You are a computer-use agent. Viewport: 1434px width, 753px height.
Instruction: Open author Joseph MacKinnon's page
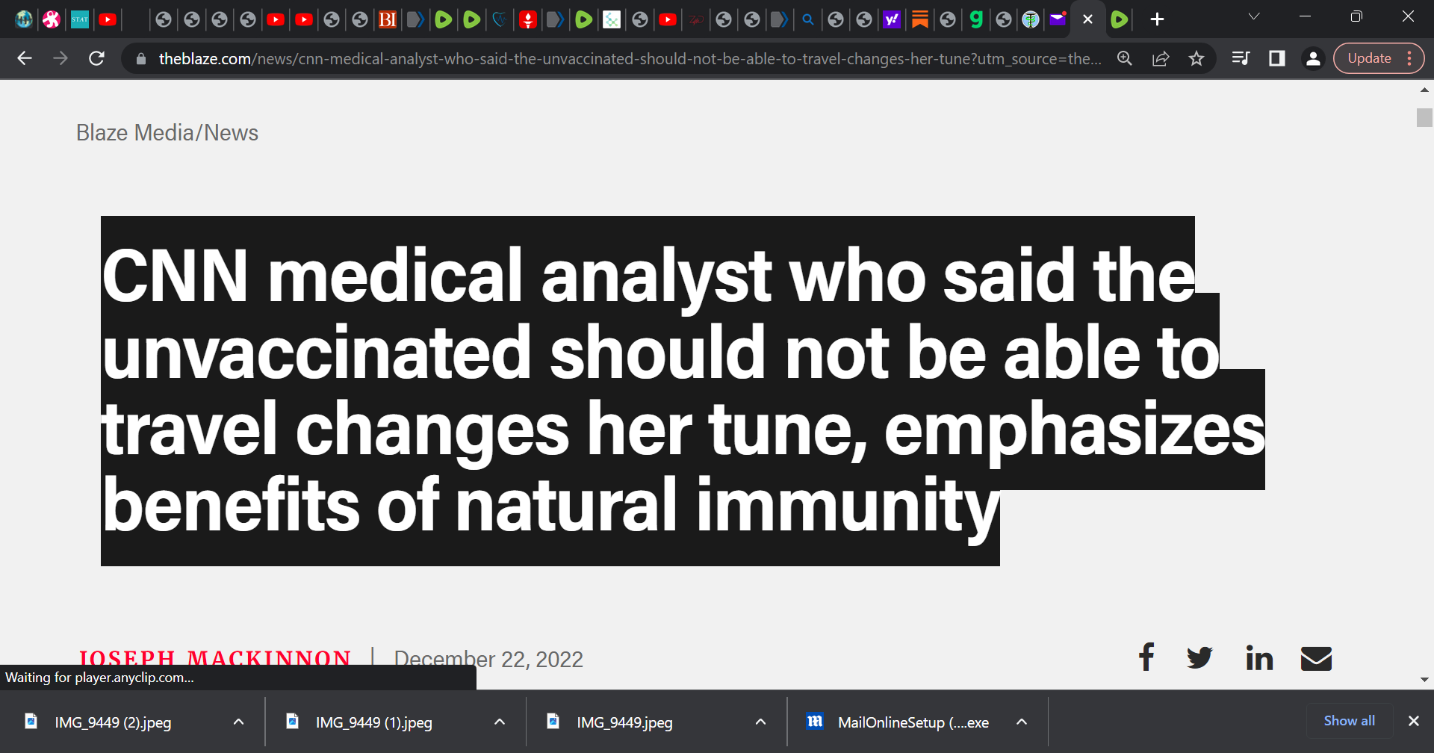(x=215, y=658)
